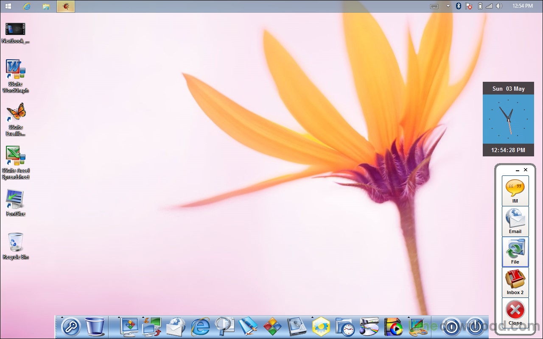Expand the small arrow above the monitor dock icon
Viewport: 543px width, 339px height.
(x=119, y=317)
